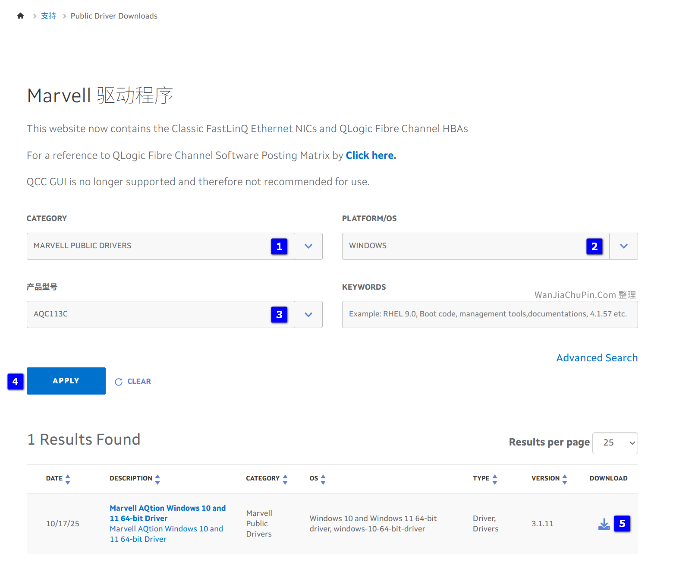Click the DOWNLOAD column header
Viewport: 673px width, 572px height.
click(608, 479)
